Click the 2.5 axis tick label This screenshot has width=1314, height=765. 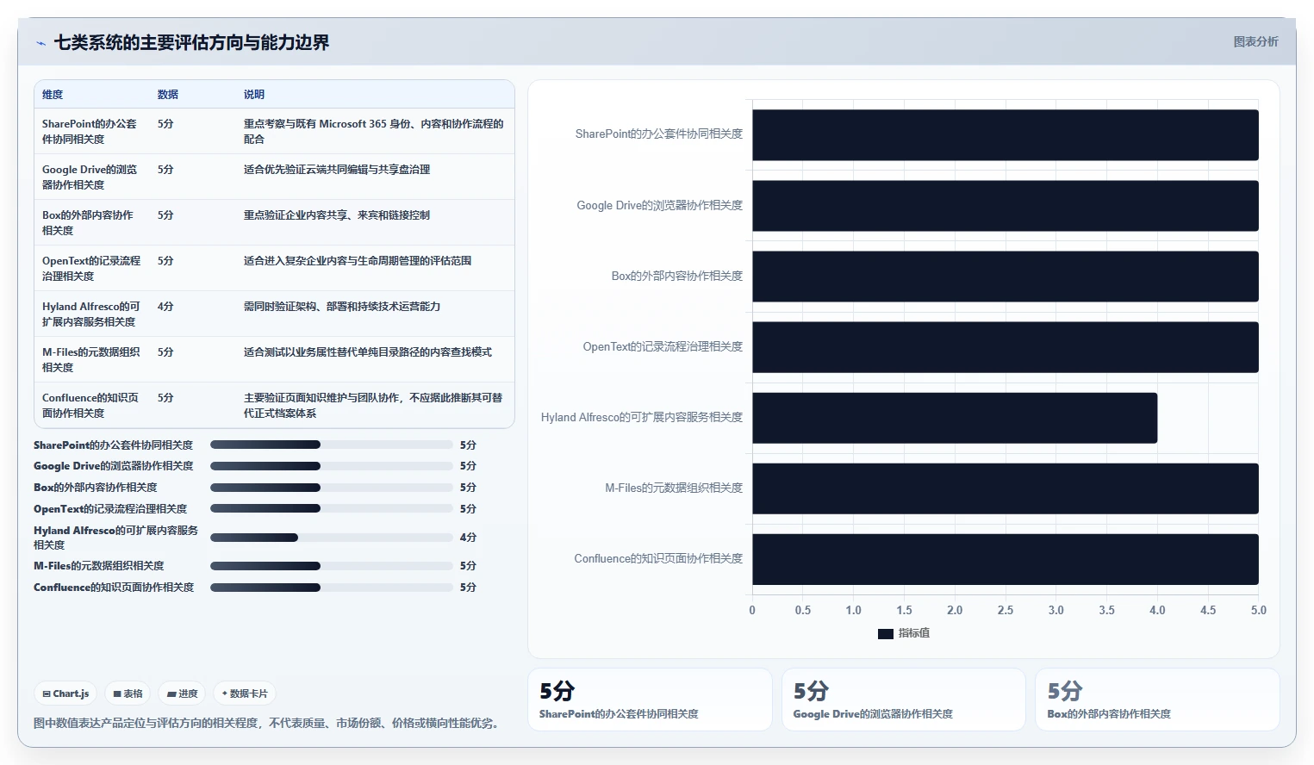1006,610
